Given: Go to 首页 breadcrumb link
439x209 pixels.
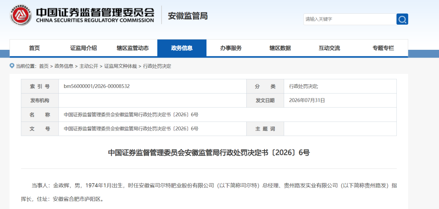Looking at the screenshot, I should point(43,66).
